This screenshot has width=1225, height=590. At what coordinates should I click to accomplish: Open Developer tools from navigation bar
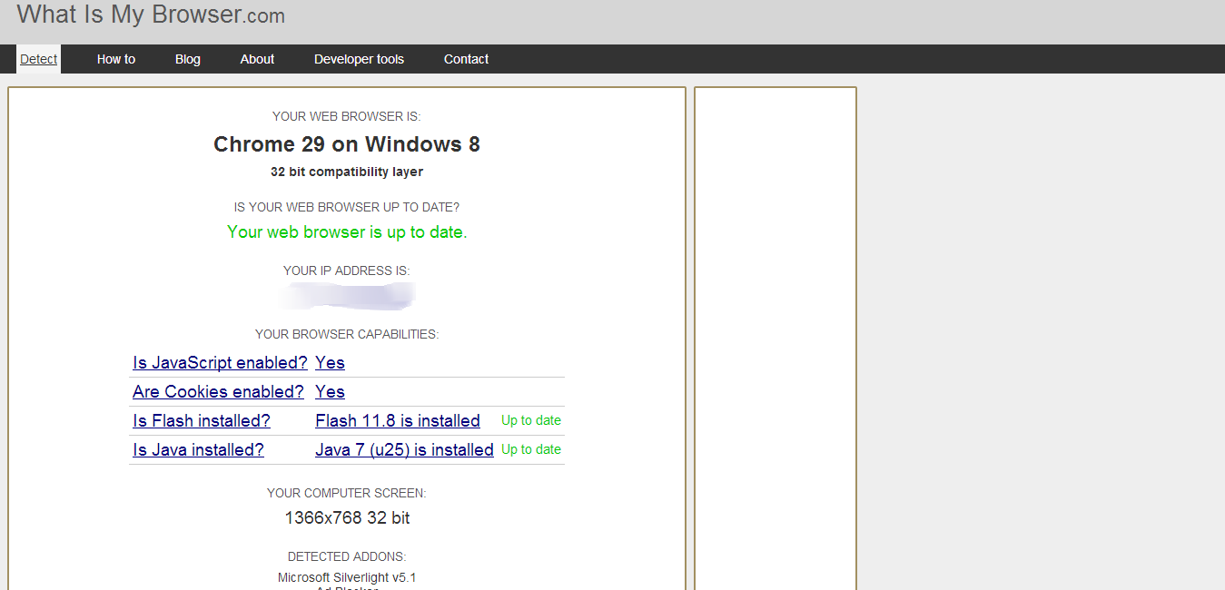[x=359, y=59]
